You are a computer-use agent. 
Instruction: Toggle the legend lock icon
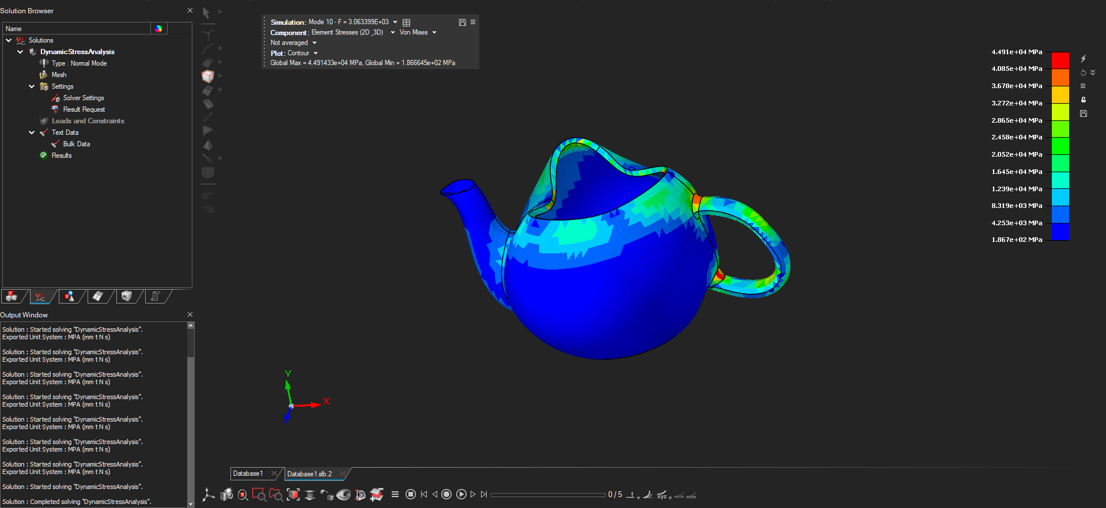[1084, 100]
